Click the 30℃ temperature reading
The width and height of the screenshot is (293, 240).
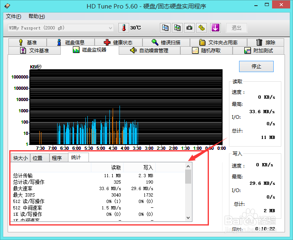pyautogui.click(x=136, y=28)
